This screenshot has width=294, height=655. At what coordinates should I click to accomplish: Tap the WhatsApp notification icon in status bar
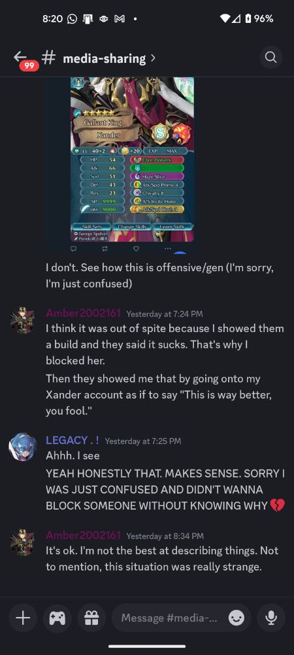coord(72,19)
